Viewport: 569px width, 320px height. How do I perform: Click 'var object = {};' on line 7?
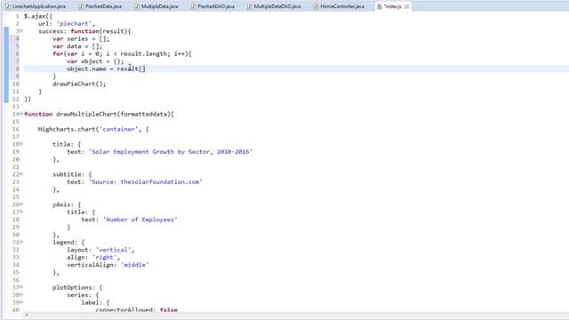[x=95, y=61]
